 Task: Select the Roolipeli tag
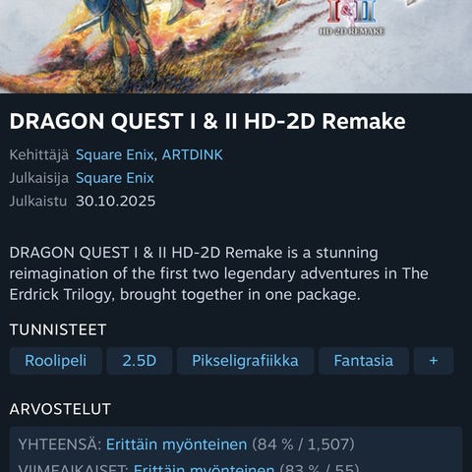point(56,361)
